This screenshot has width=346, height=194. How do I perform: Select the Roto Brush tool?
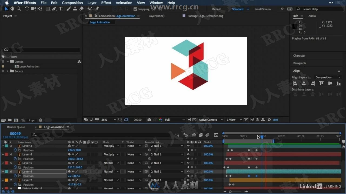coord(90,9)
